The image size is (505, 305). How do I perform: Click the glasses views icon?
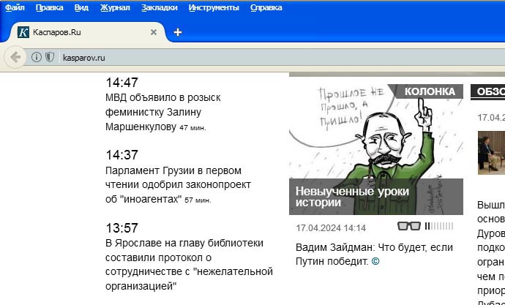[x=409, y=226]
